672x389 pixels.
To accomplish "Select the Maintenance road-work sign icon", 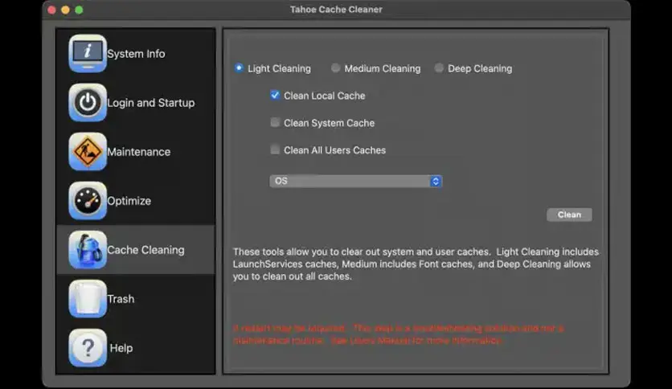I will point(88,152).
